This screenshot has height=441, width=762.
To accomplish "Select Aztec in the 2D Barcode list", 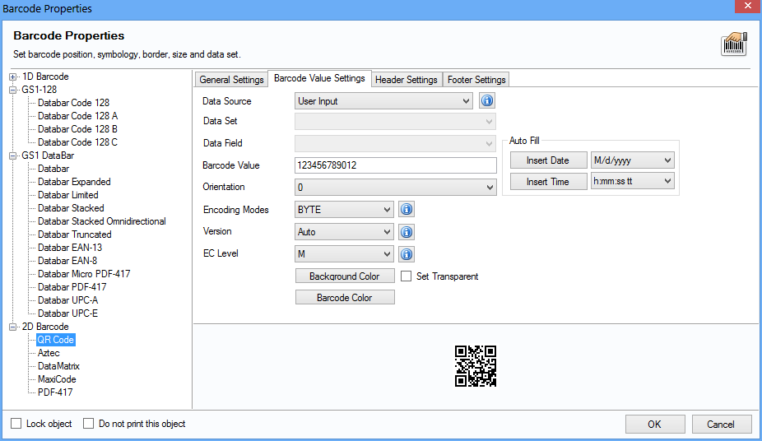I will [x=49, y=353].
